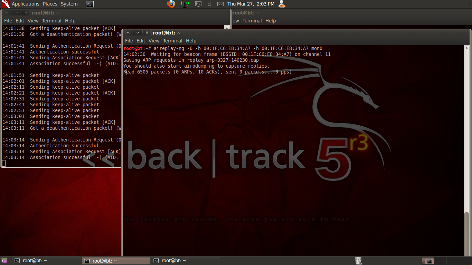The width and height of the screenshot is (472, 265).
Task: Open the File menu in the front aireplay-ng terminal
Action: tap(129, 41)
